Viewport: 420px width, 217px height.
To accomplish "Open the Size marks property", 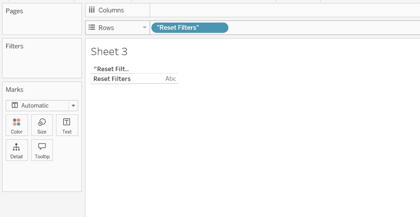I will click(42, 125).
